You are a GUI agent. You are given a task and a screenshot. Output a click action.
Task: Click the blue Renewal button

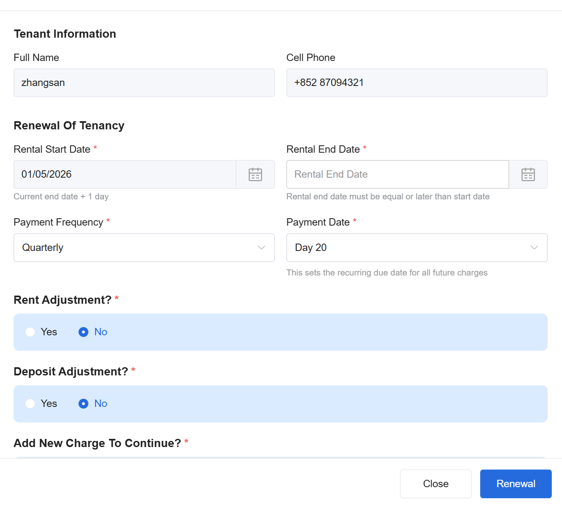515,484
